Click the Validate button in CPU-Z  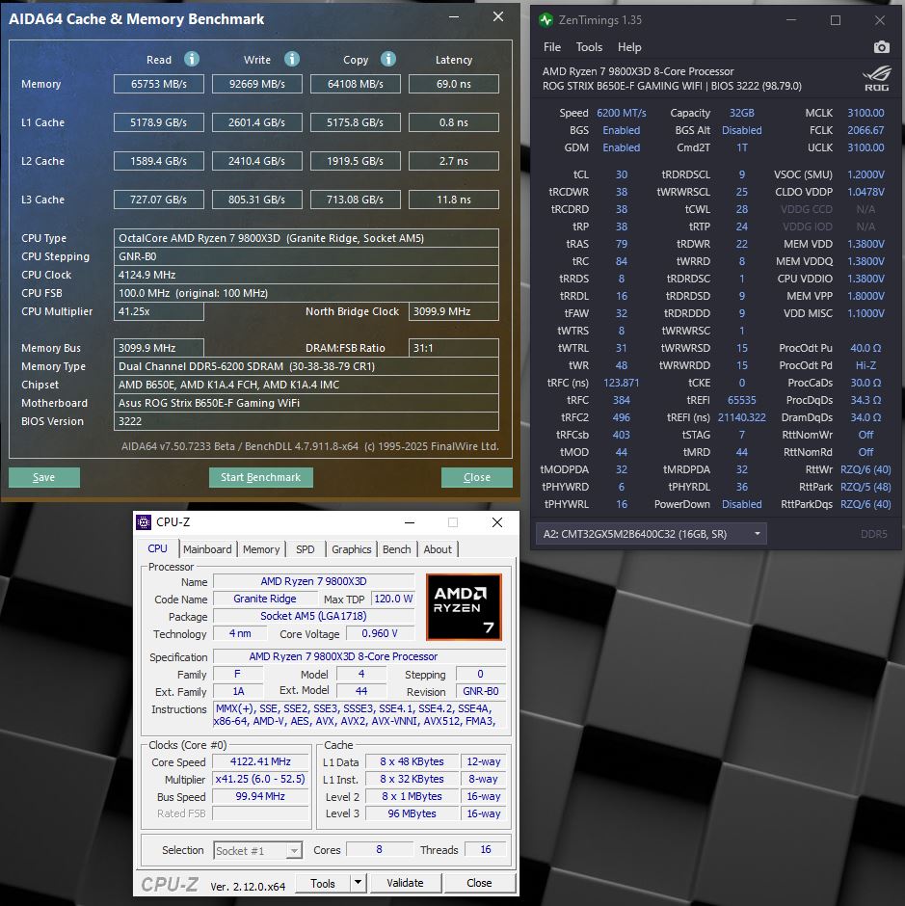(x=405, y=883)
